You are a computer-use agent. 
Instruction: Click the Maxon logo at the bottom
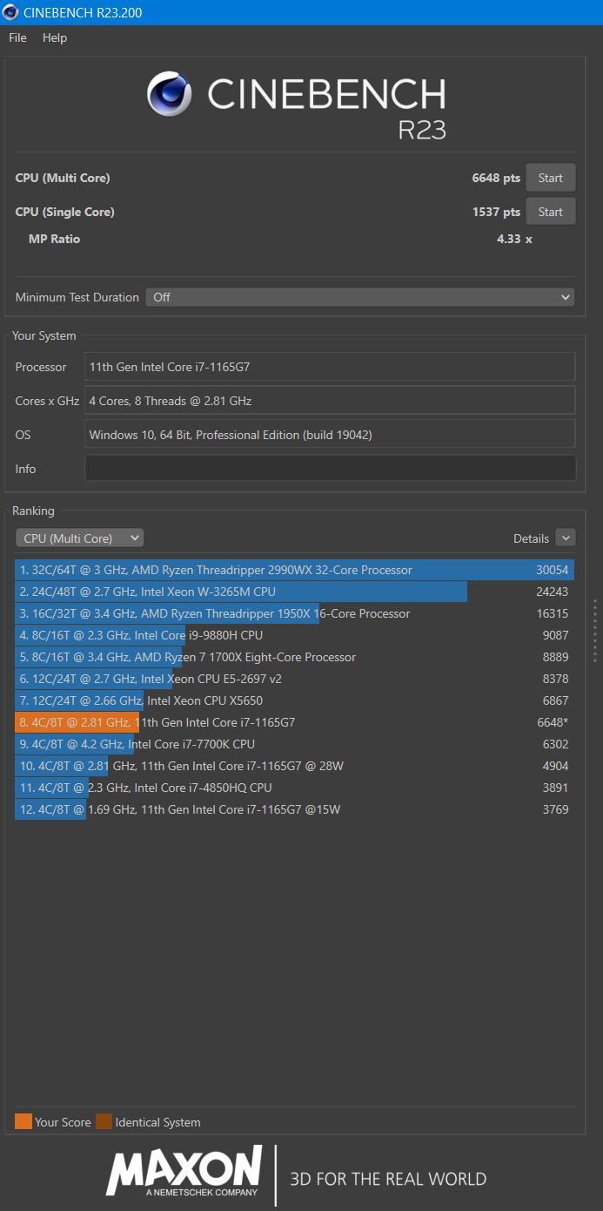(184, 1170)
